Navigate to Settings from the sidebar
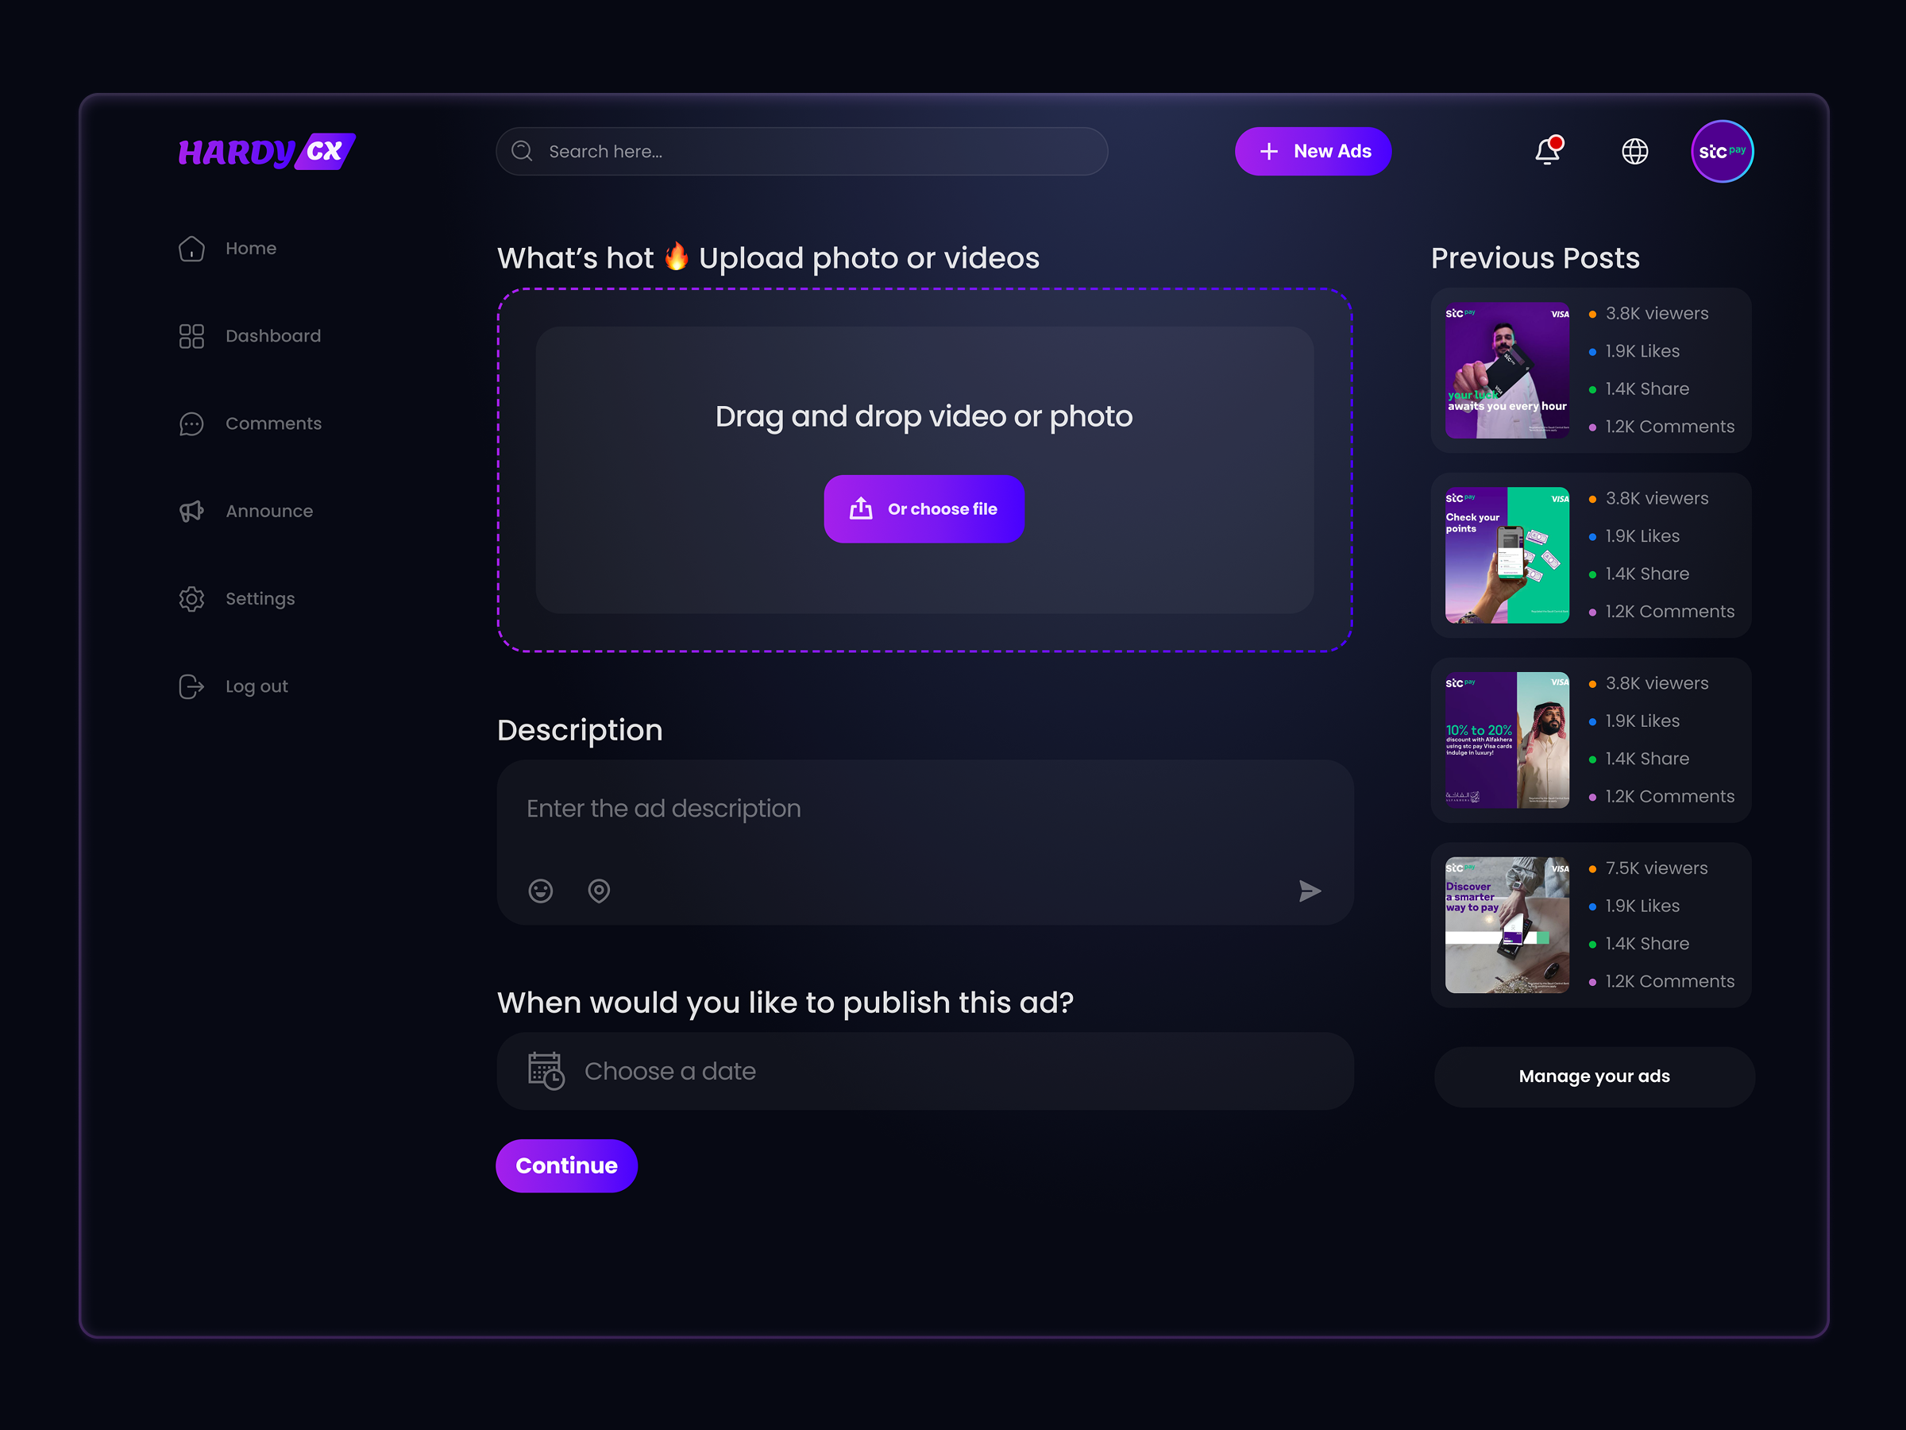1906x1430 pixels. [260, 598]
